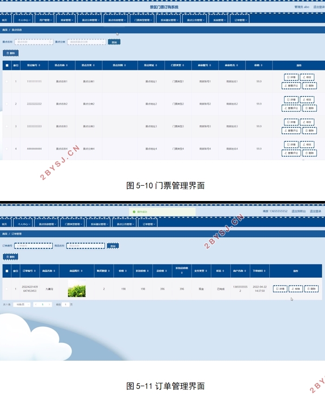Expand 商家管理 menu in admin navbar

click(67, 20)
